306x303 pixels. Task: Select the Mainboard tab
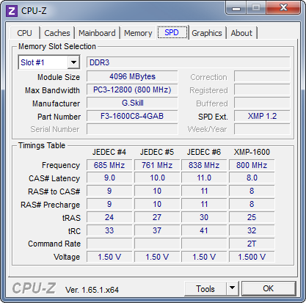[97, 33]
